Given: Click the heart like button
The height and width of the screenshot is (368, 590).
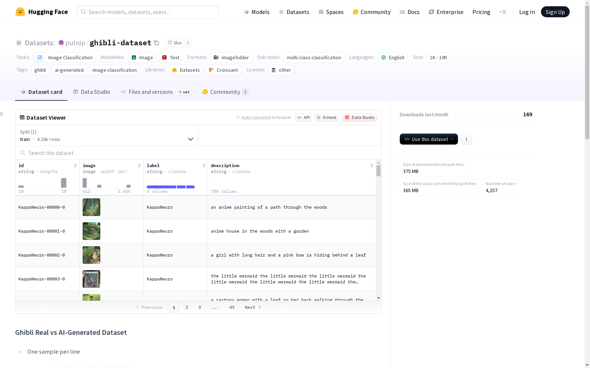Looking at the screenshot, I should pos(174,43).
